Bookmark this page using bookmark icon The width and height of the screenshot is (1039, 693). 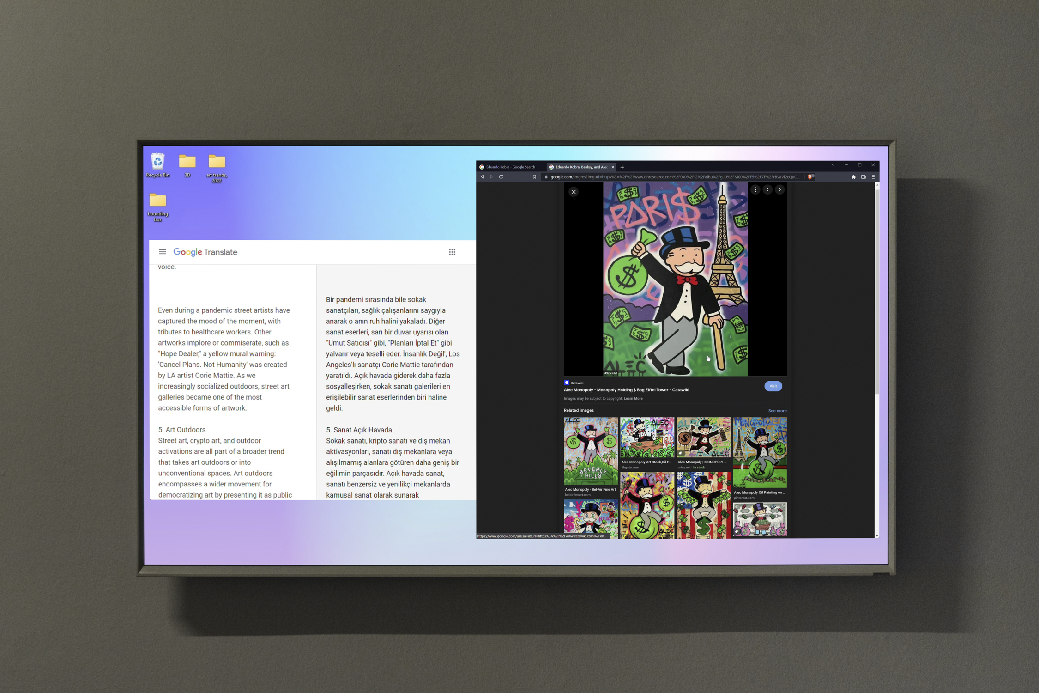click(x=534, y=177)
